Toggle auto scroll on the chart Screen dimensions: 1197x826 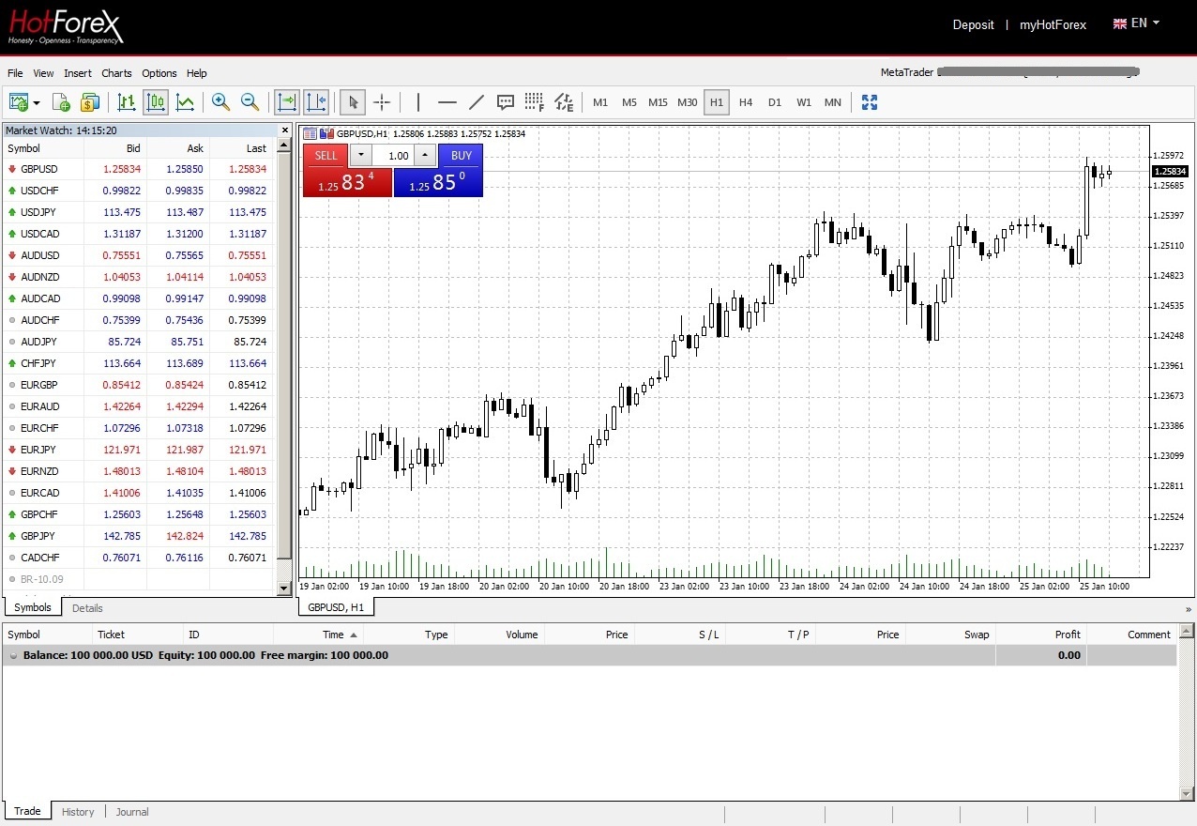pyautogui.click(x=286, y=102)
